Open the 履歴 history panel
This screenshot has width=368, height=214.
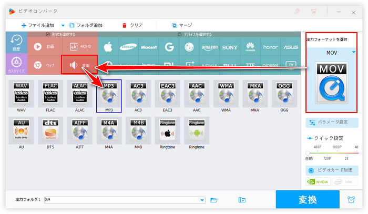pos(16,43)
